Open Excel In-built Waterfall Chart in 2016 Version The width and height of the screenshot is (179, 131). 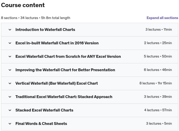point(57,43)
